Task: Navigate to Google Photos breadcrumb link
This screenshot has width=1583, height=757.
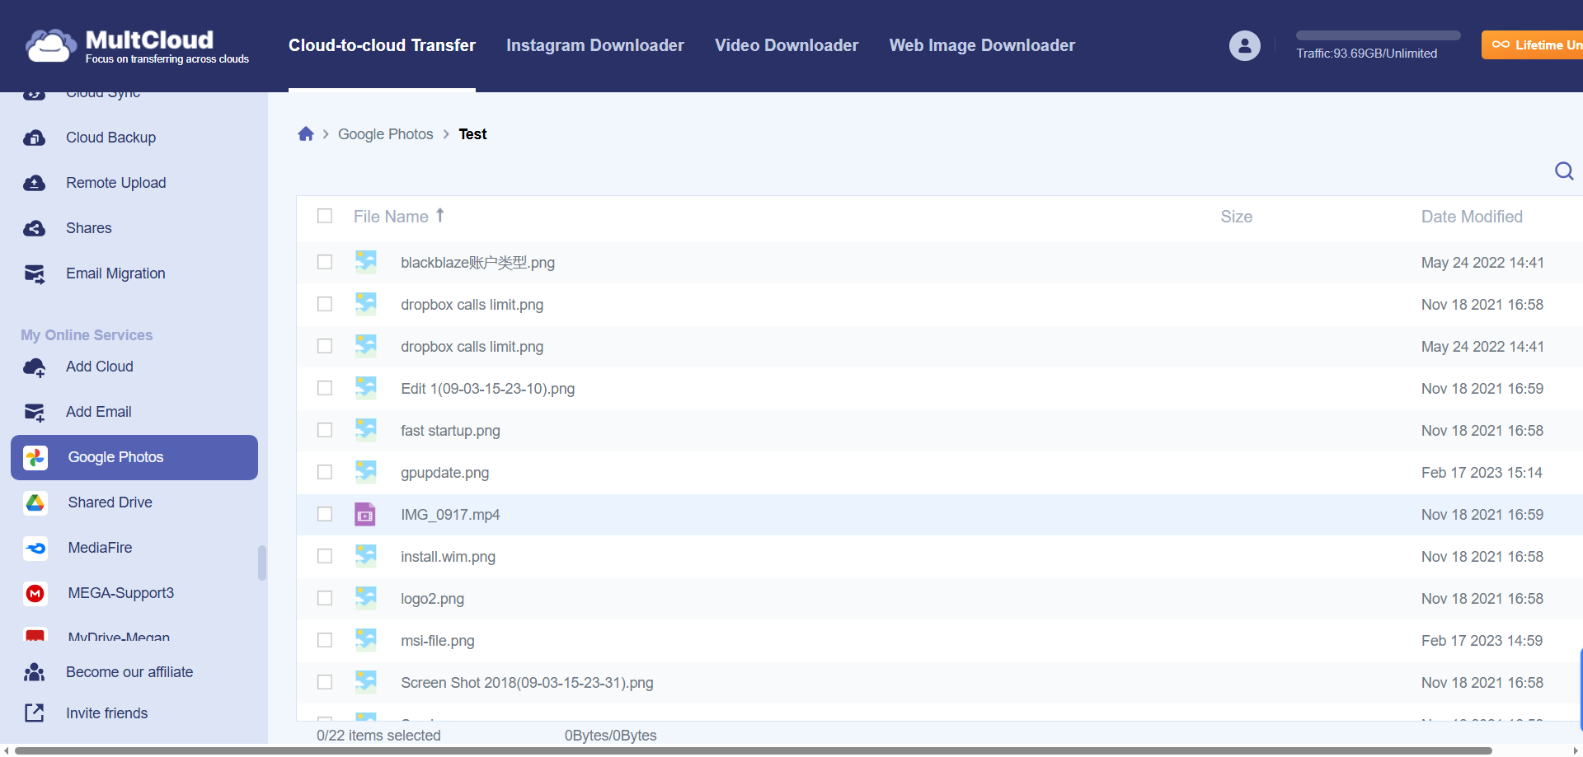Action: click(385, 134)
